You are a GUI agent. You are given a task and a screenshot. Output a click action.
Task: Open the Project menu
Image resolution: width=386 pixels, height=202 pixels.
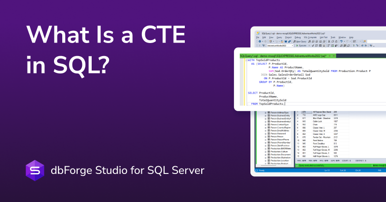(x=288, y=38)
